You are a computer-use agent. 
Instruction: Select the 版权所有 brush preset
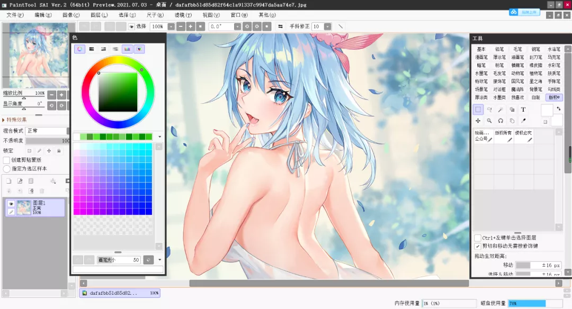[x=504, y=136]
